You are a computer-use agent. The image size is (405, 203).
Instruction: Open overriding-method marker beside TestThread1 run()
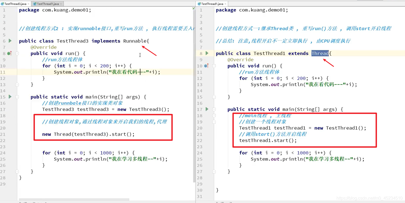tap(206, 66)
